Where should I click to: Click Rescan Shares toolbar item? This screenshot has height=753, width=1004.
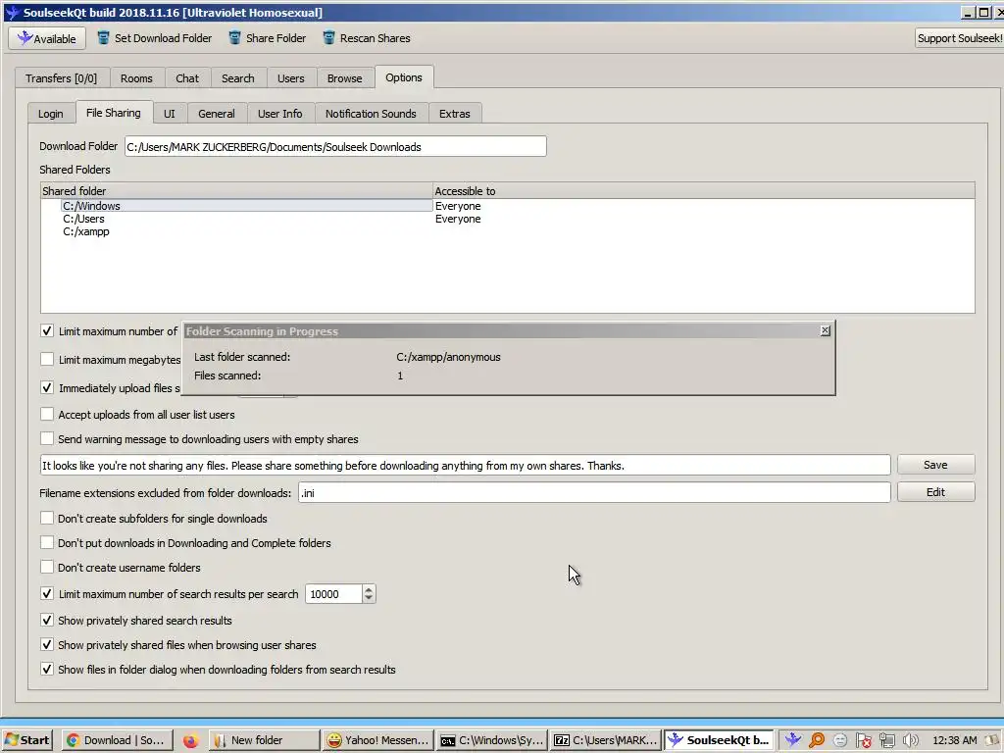pos(367,38)
